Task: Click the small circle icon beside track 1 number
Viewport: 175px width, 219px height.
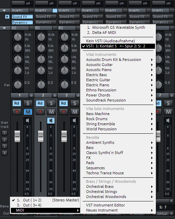Action: [x=31, y=95]
